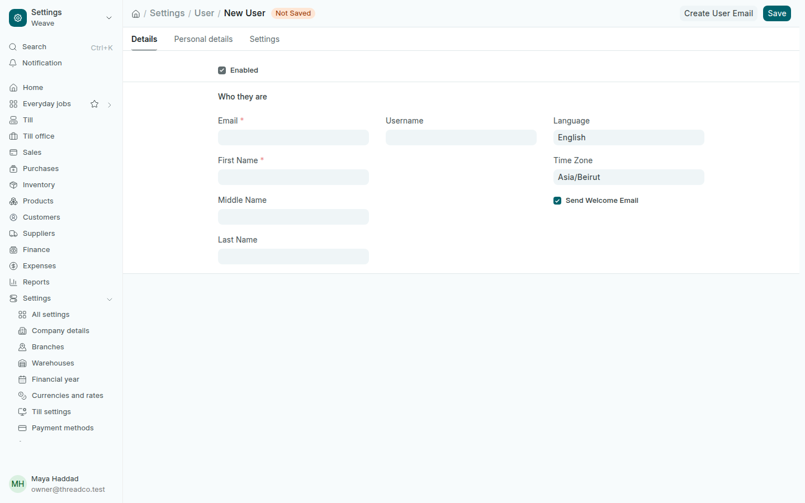The image size is (805, 503).
Task: Click the Till office icon
Action: pyautogui.click(x=13, y=136)
